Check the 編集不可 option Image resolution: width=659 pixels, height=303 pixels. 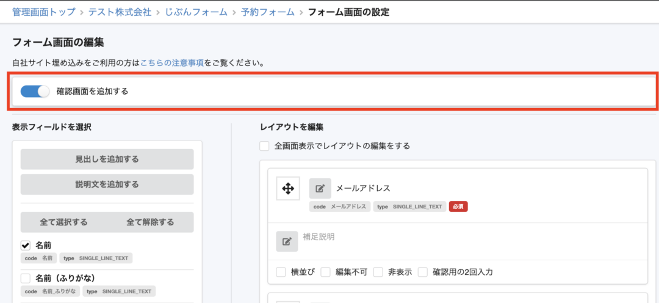(x=326, y=272)
